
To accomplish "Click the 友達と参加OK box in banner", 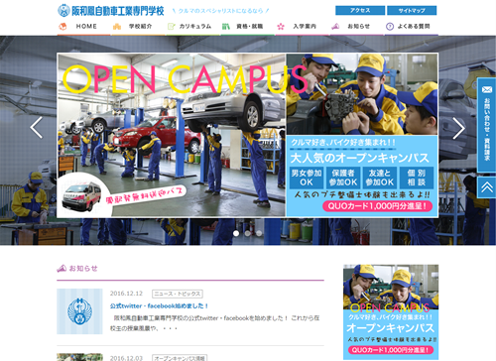I will pyautogui.click(x=379, y=178).
